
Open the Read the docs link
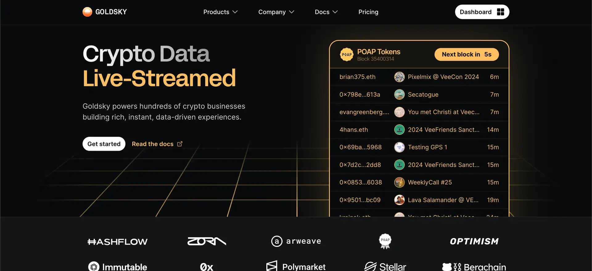click(153, 144)
